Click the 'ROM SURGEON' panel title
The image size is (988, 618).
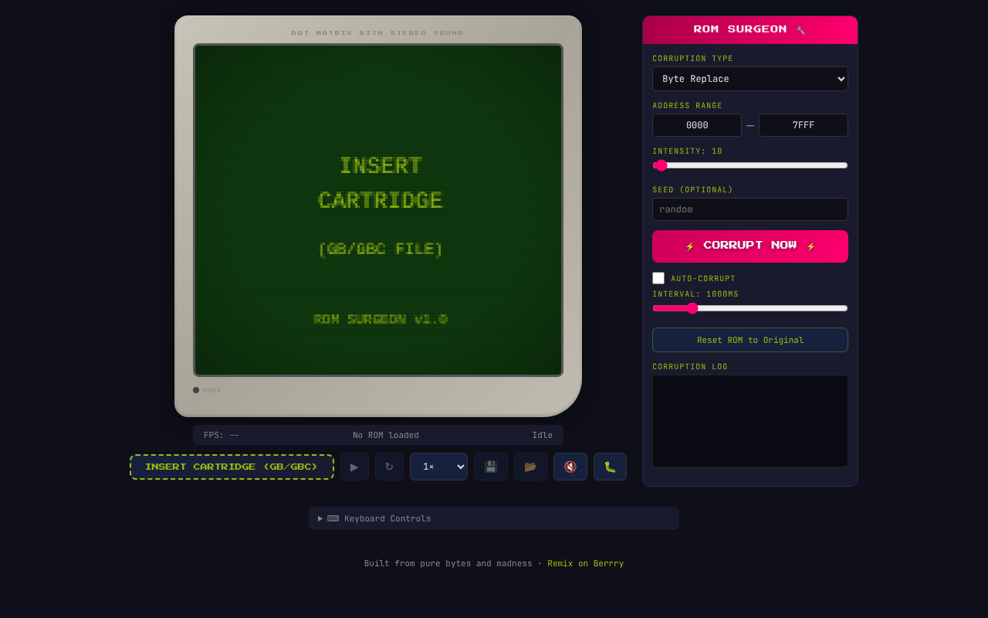point(740,29)
